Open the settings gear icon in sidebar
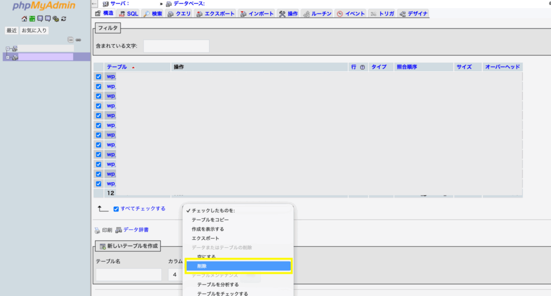The width and height of the screenshot is (551, 296). [56, 19]
